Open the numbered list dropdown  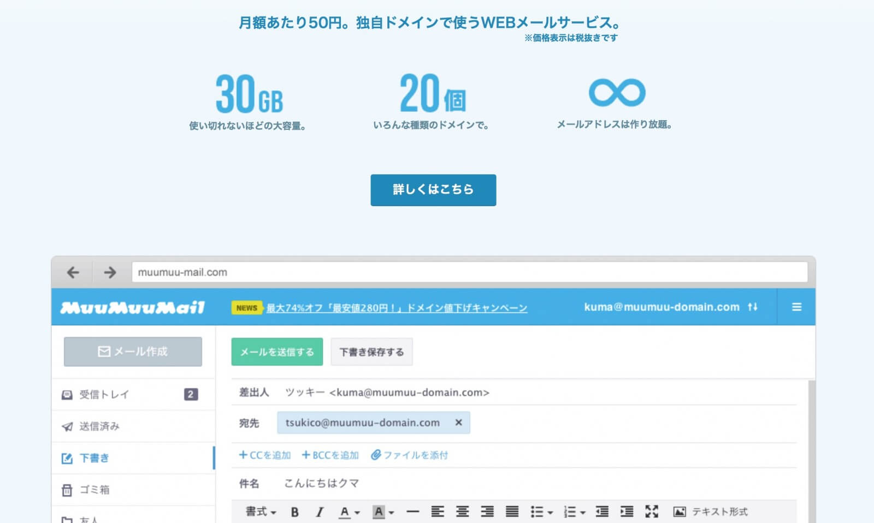click(x=575, y=512)
